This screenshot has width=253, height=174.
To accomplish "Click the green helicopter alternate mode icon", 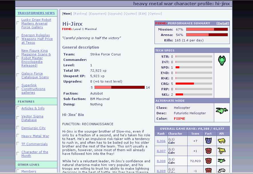I will 222,111.
